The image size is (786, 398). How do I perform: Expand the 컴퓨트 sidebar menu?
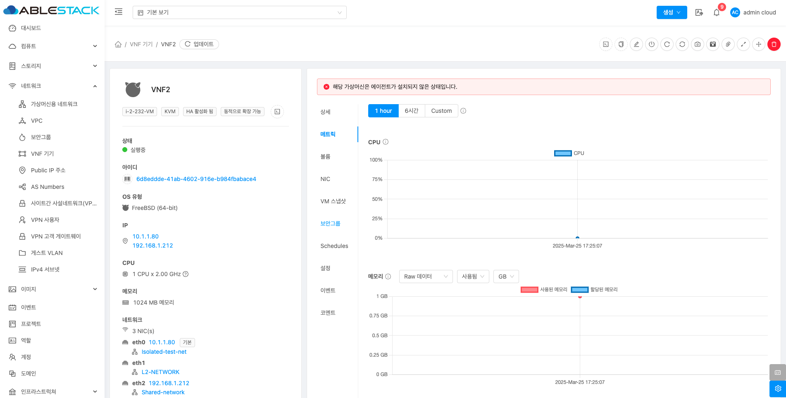[x=53, y=46]
